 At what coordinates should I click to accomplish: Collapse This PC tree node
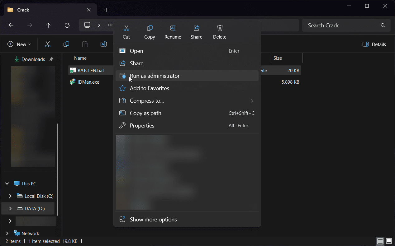point(7,184)
